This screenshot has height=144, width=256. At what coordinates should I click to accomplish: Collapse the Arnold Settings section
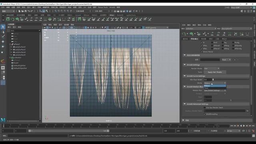coord(185,65)
